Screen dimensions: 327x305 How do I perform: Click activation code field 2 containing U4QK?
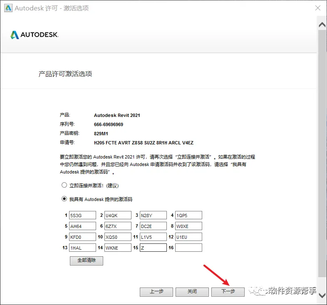118,215
